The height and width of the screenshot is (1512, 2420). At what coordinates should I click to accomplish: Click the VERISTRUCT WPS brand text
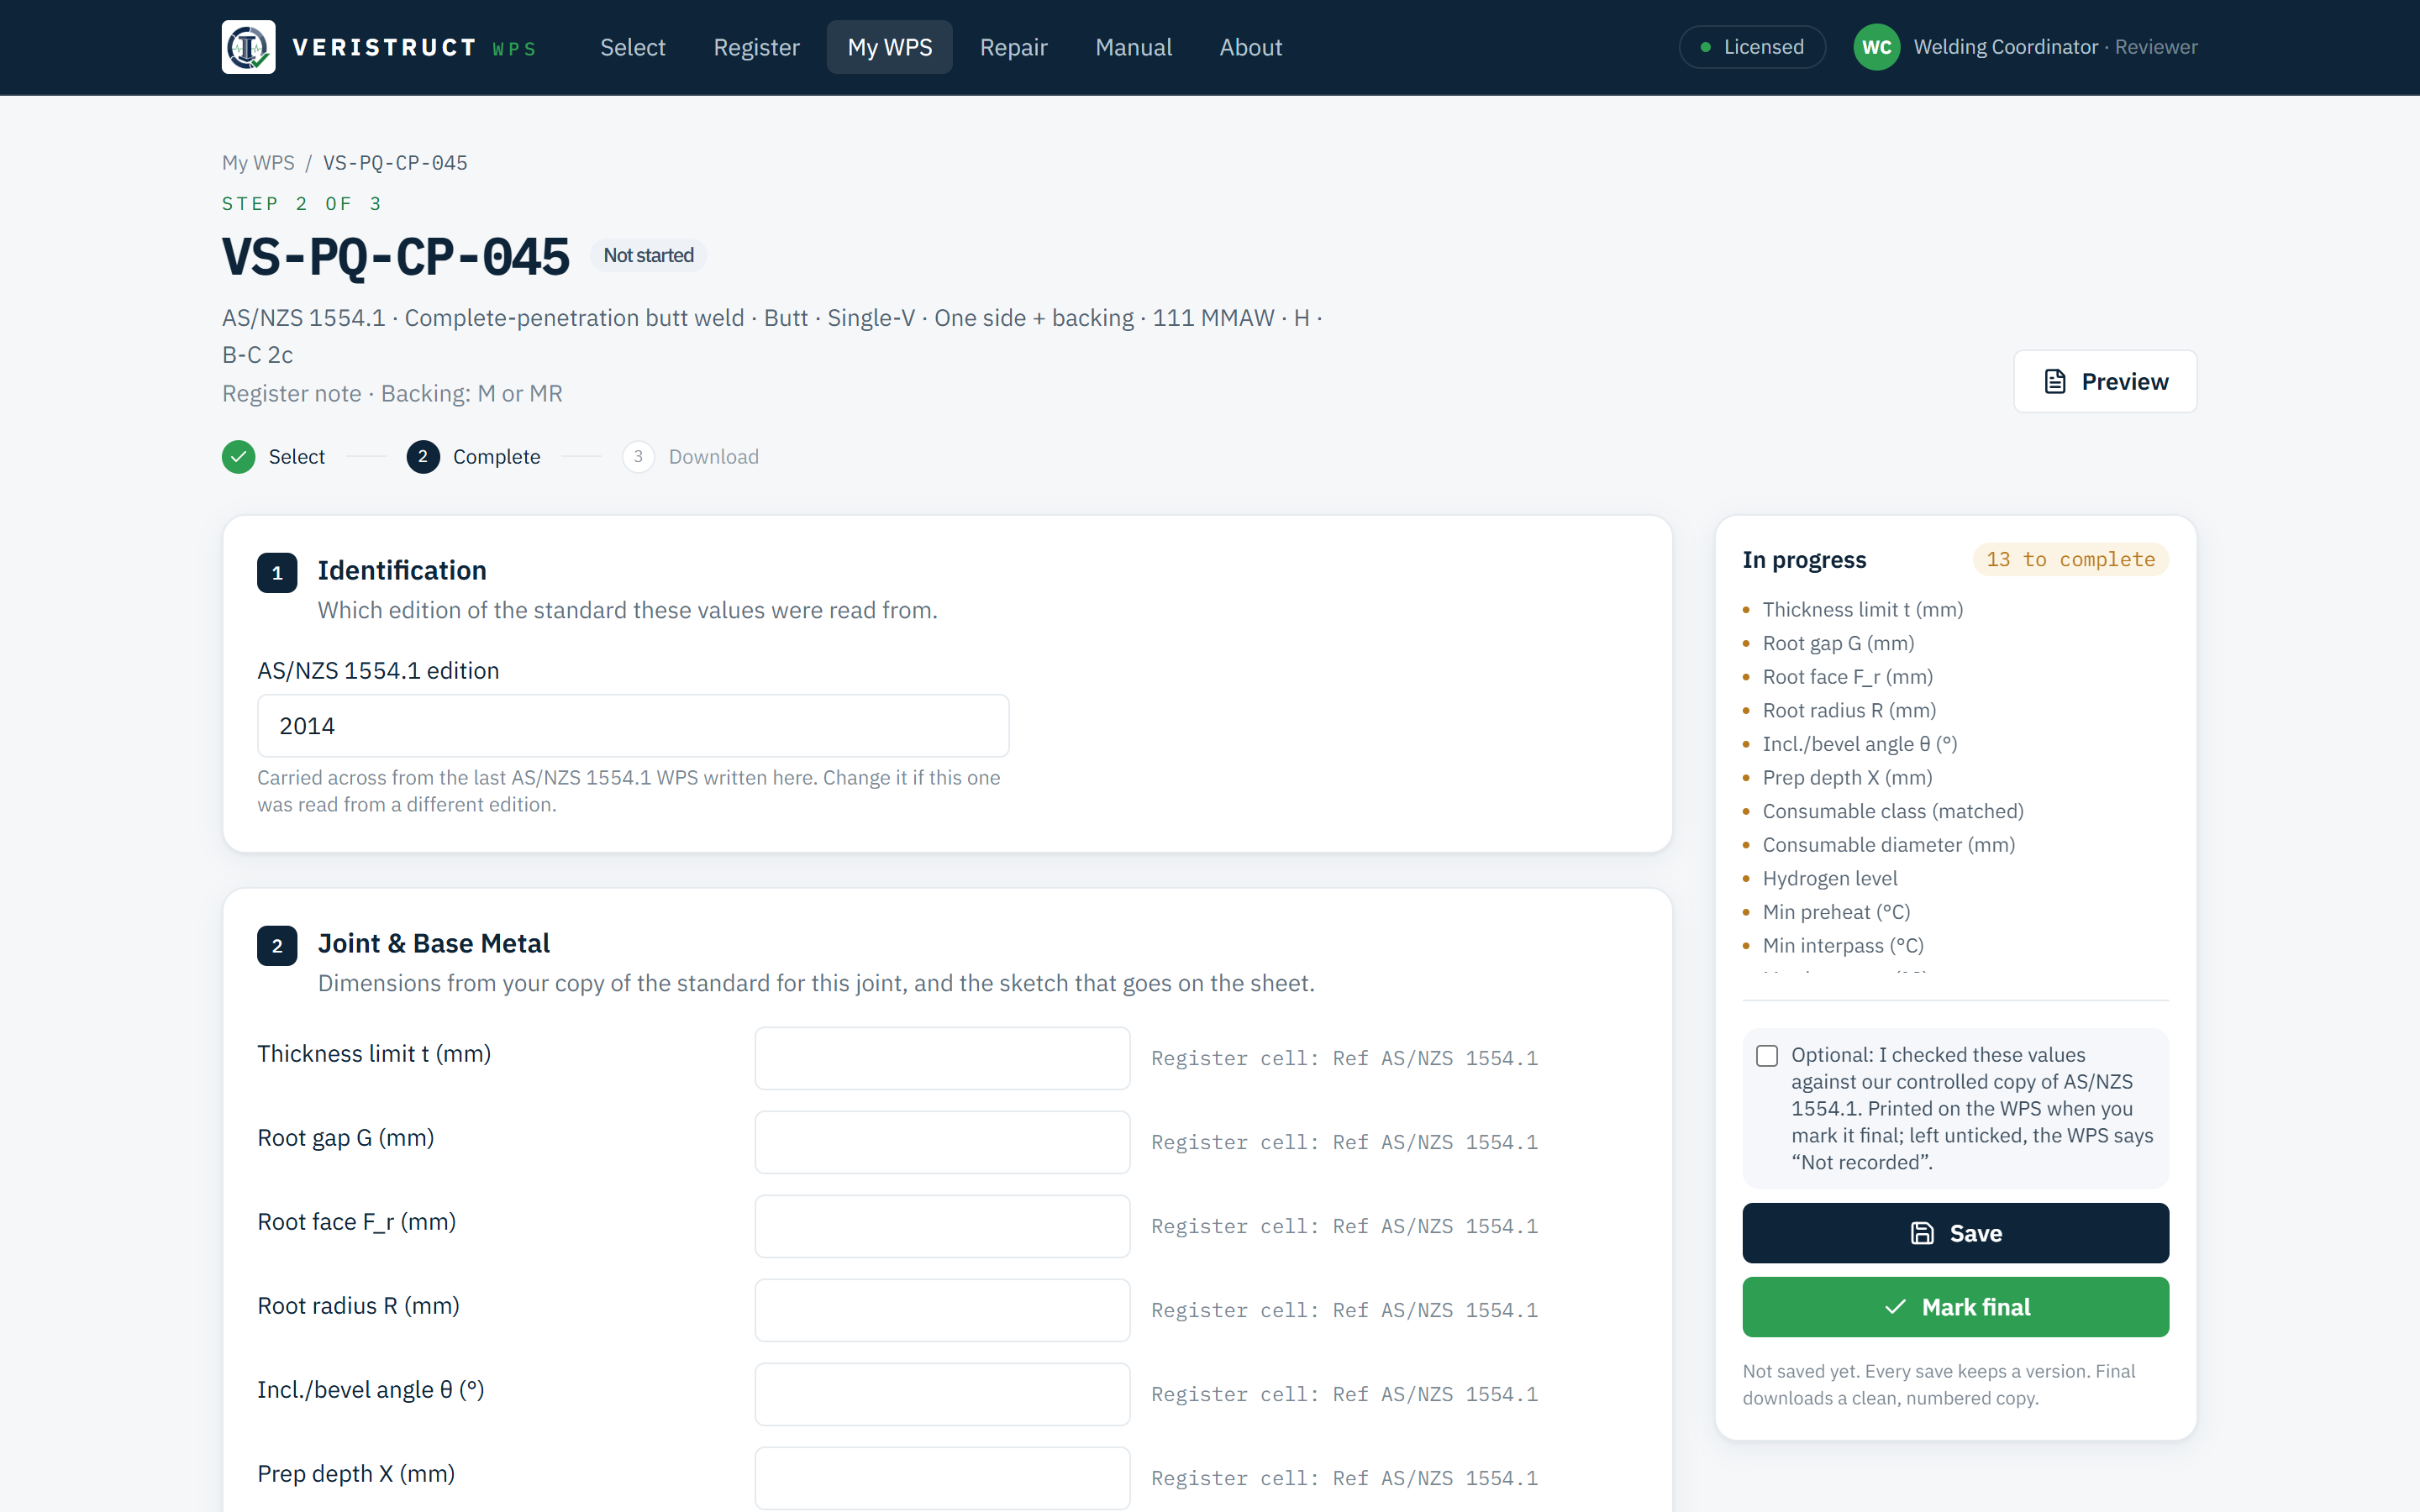click(x=414, y=47)
